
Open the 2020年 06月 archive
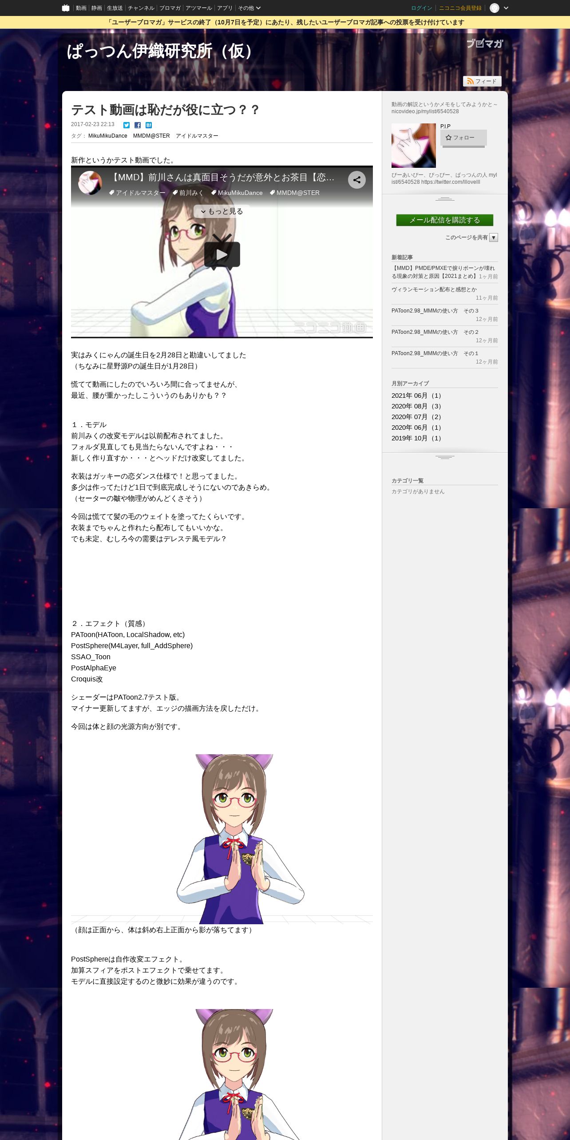[417, 427]
